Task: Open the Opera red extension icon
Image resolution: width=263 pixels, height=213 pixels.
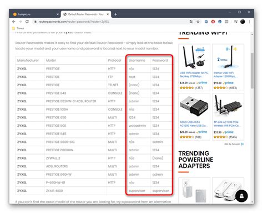Action: coord(213,22)
